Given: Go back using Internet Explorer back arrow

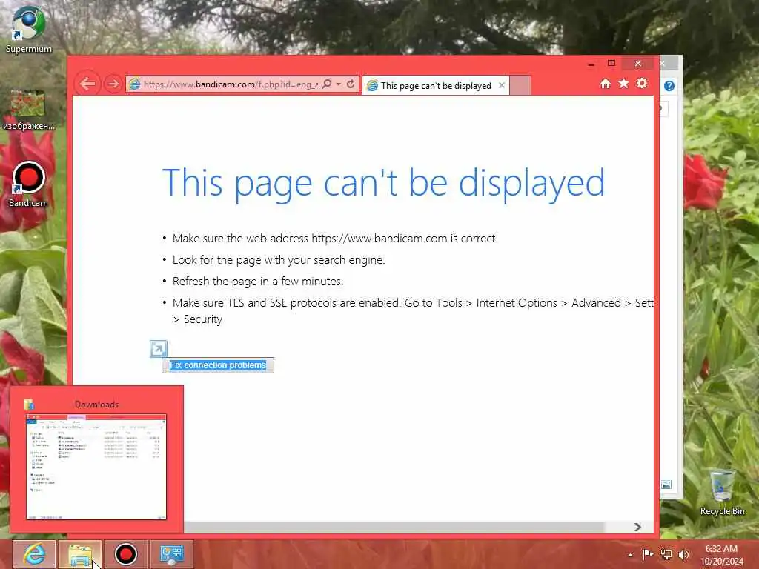Looking at the screenshot, I should coord(87,84).
